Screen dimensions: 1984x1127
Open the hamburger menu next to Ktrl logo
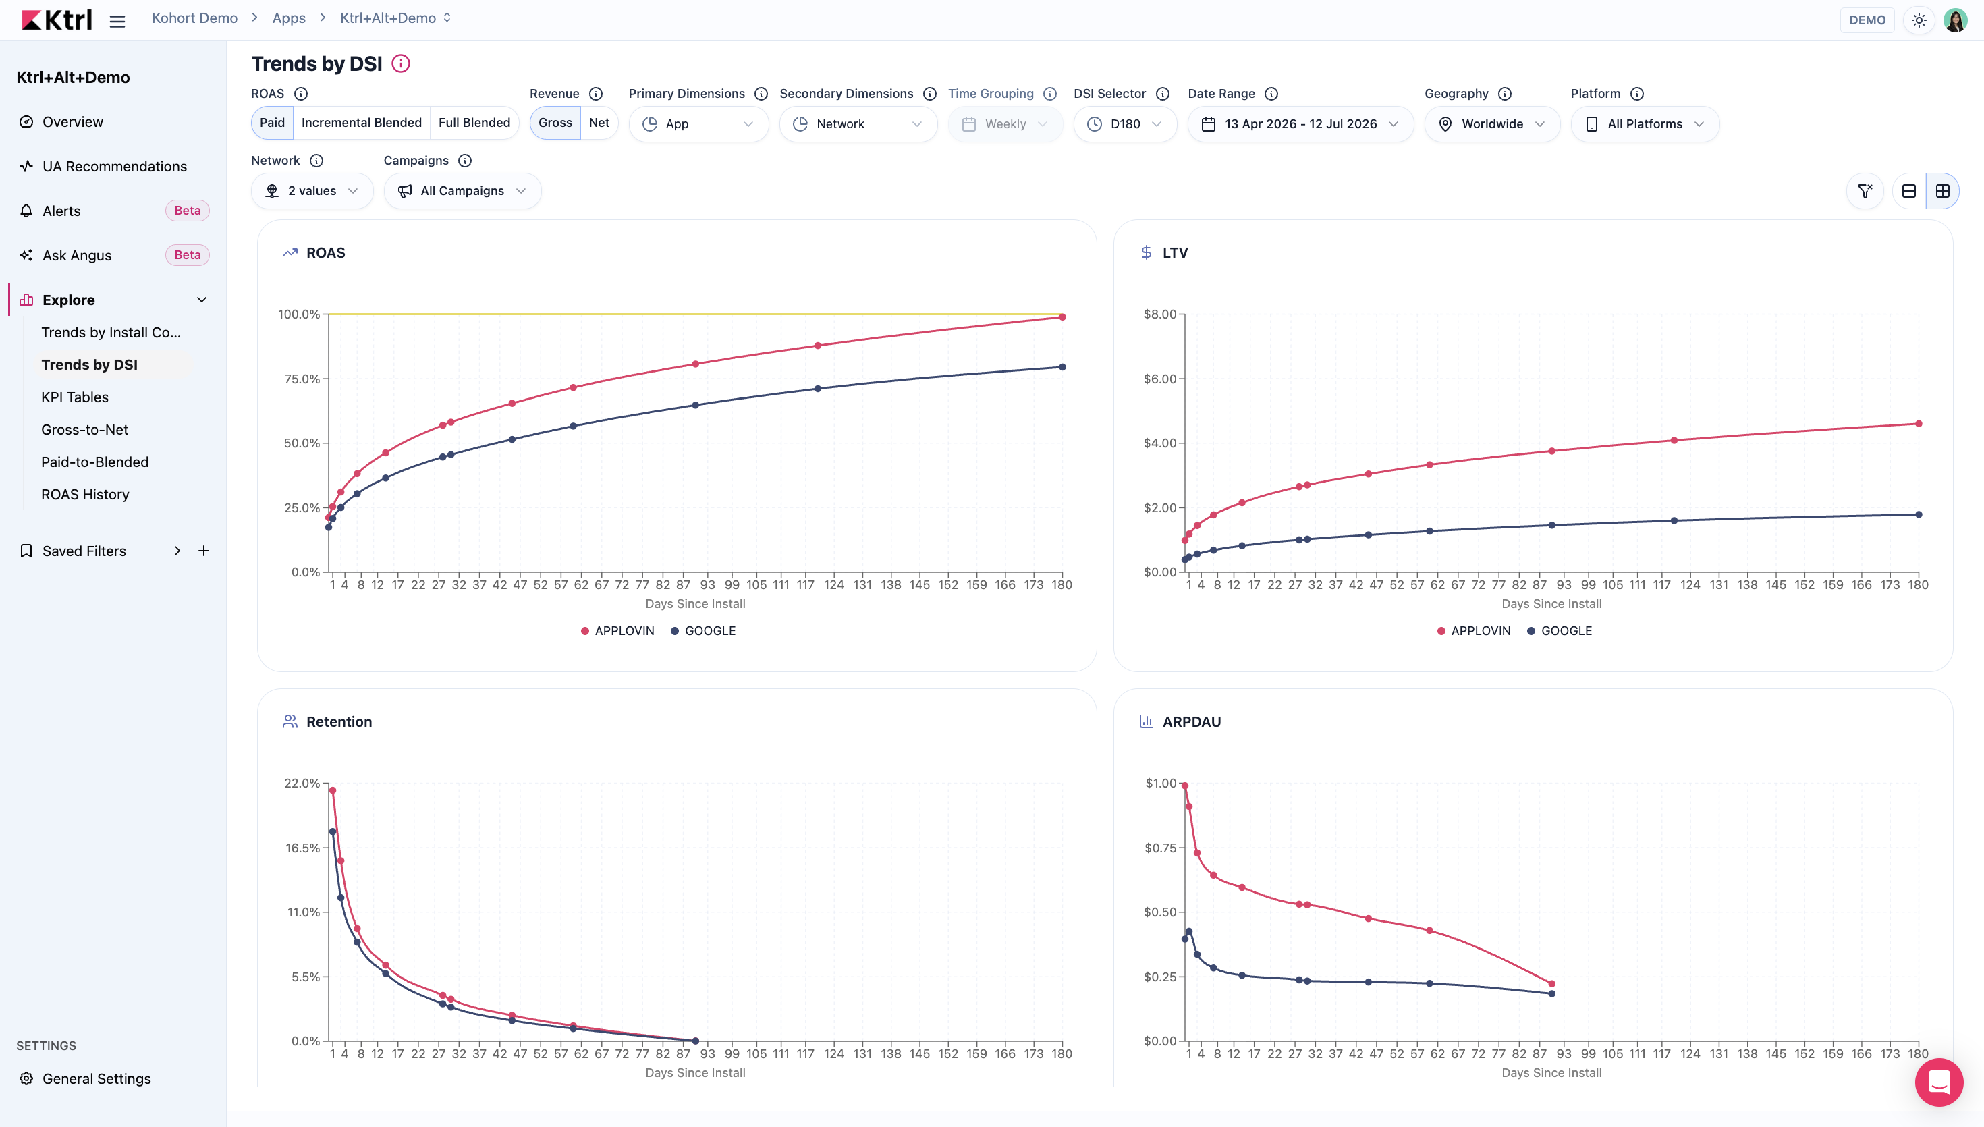coord(117,21)
